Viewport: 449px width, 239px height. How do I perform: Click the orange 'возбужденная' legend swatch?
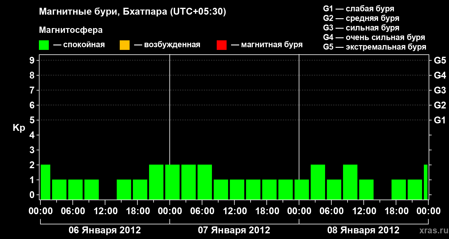pos(125,45)
